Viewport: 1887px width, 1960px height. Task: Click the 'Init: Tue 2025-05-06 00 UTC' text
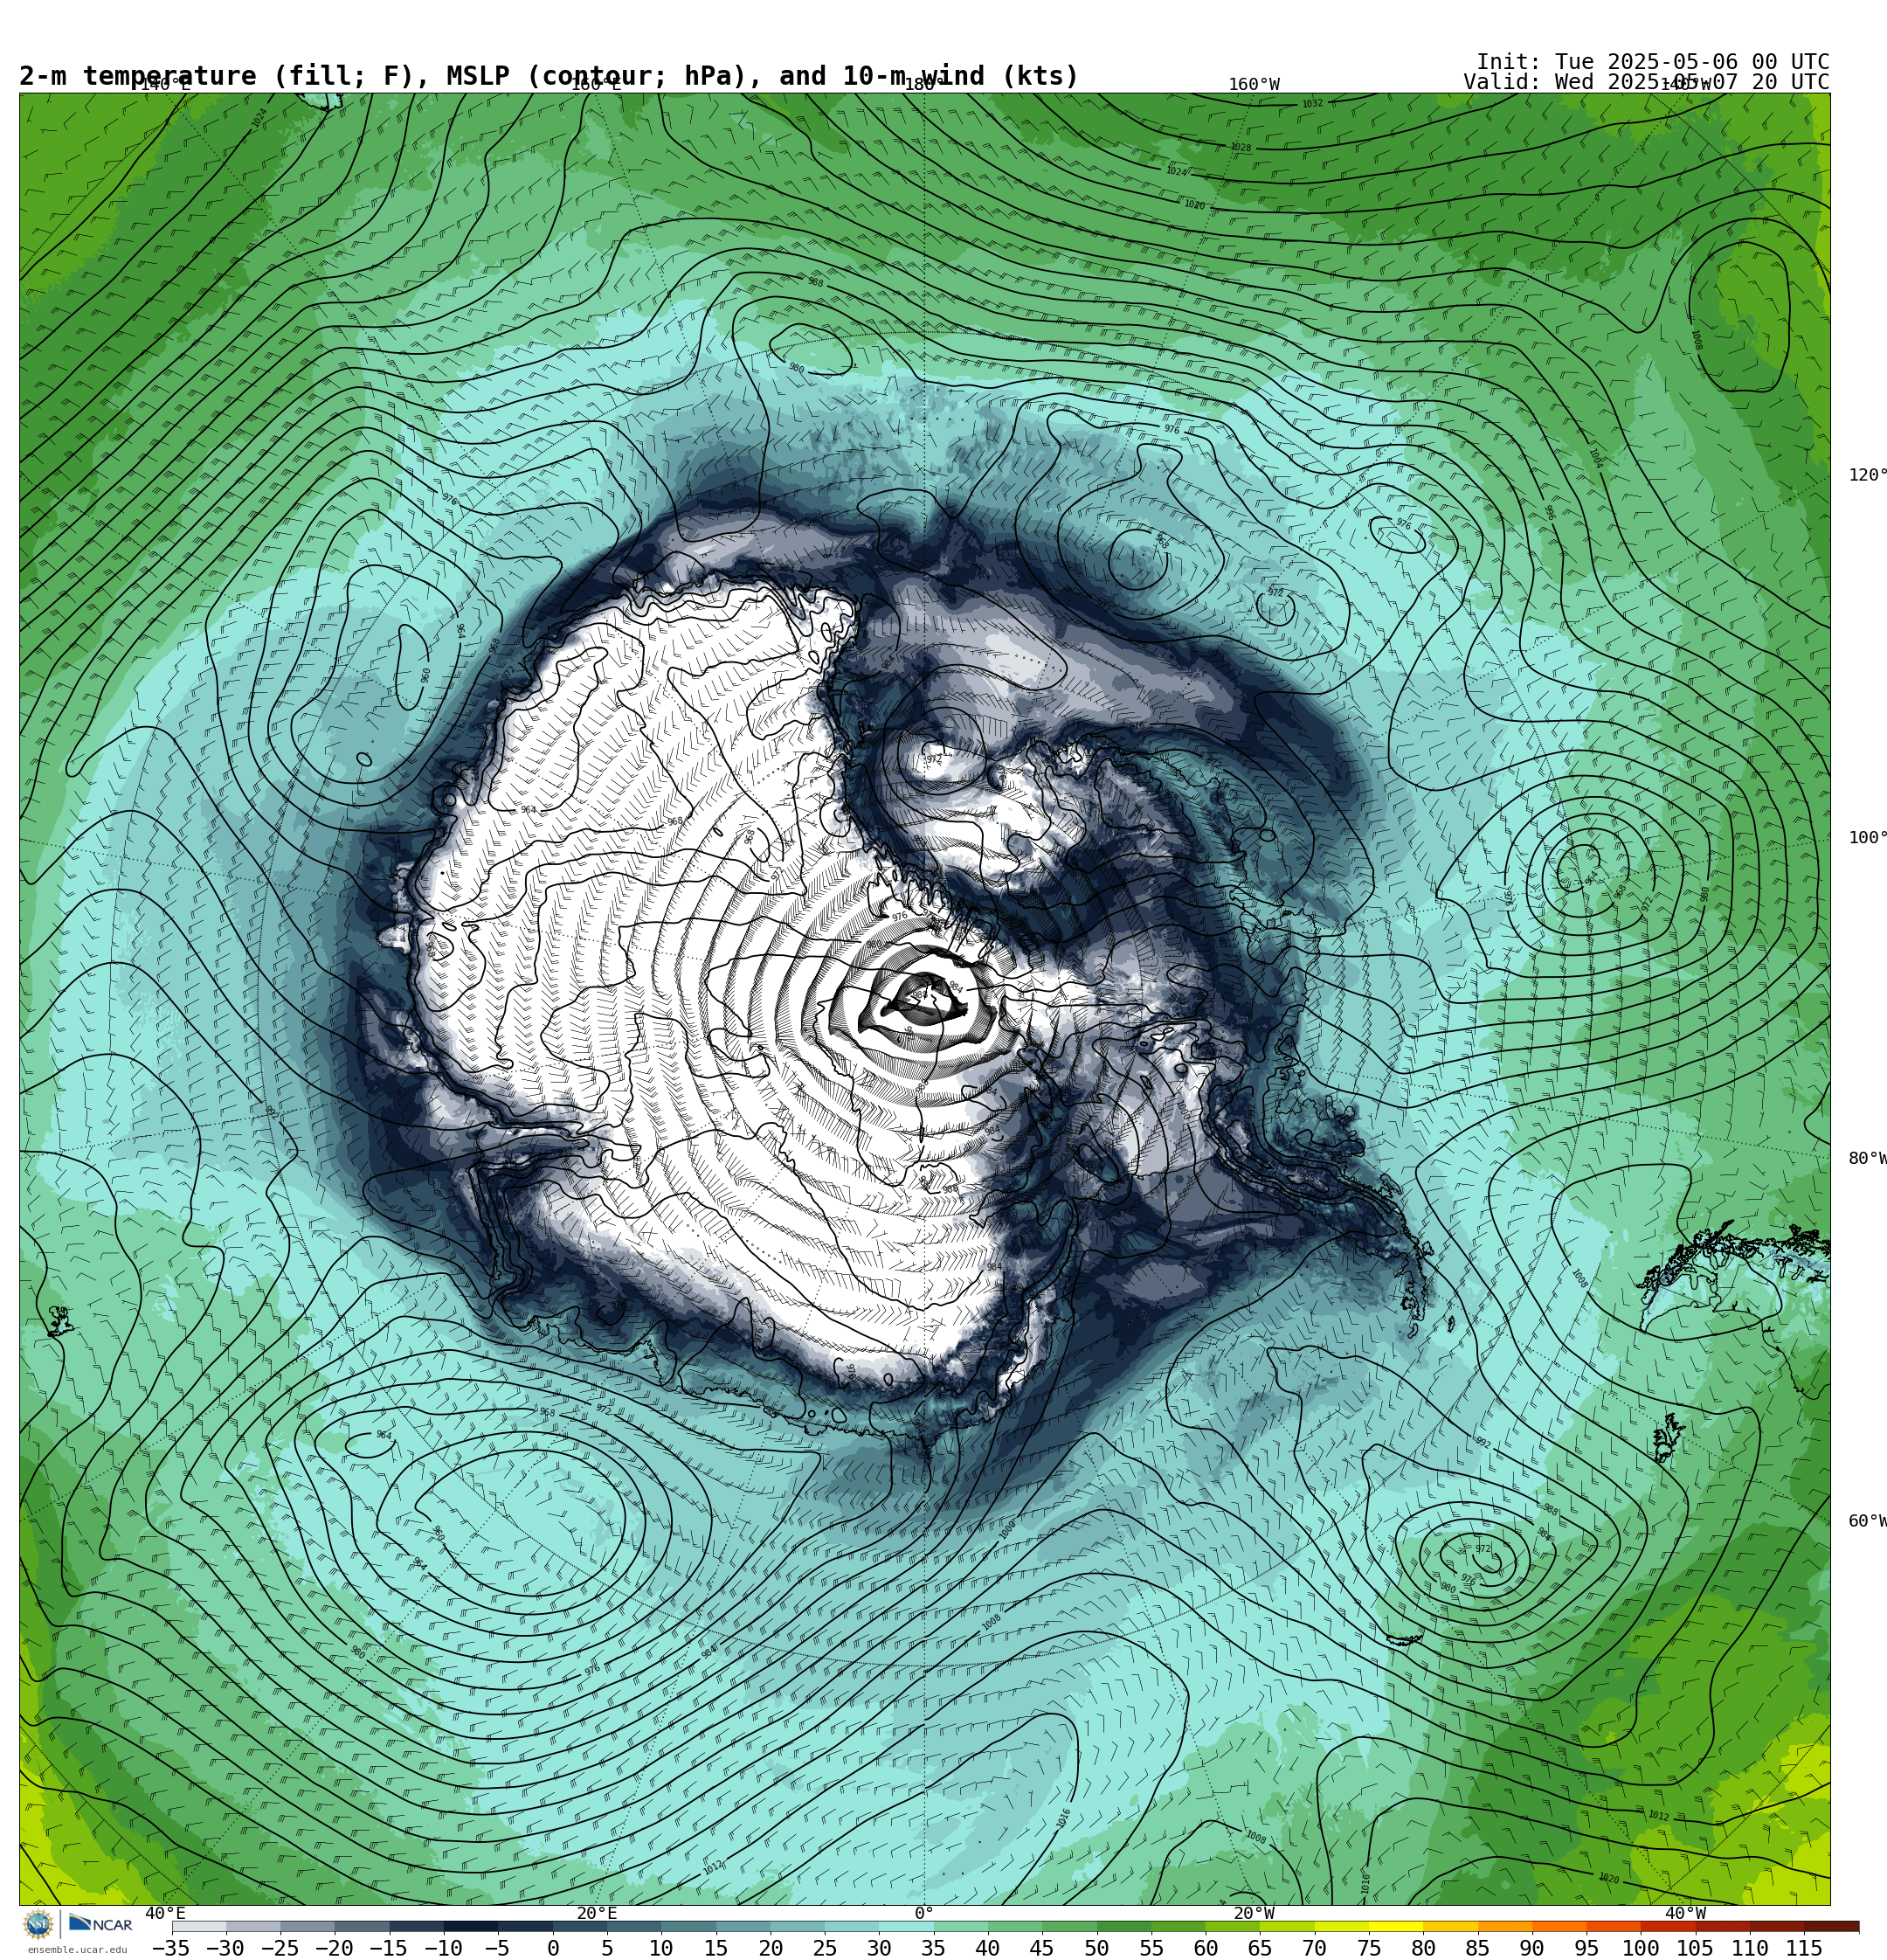(x=1653, y=62)
